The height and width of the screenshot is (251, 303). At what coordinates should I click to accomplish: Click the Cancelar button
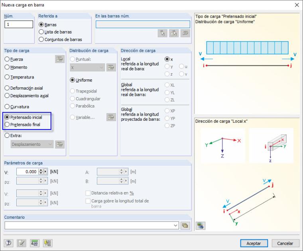tap(285, 243)
